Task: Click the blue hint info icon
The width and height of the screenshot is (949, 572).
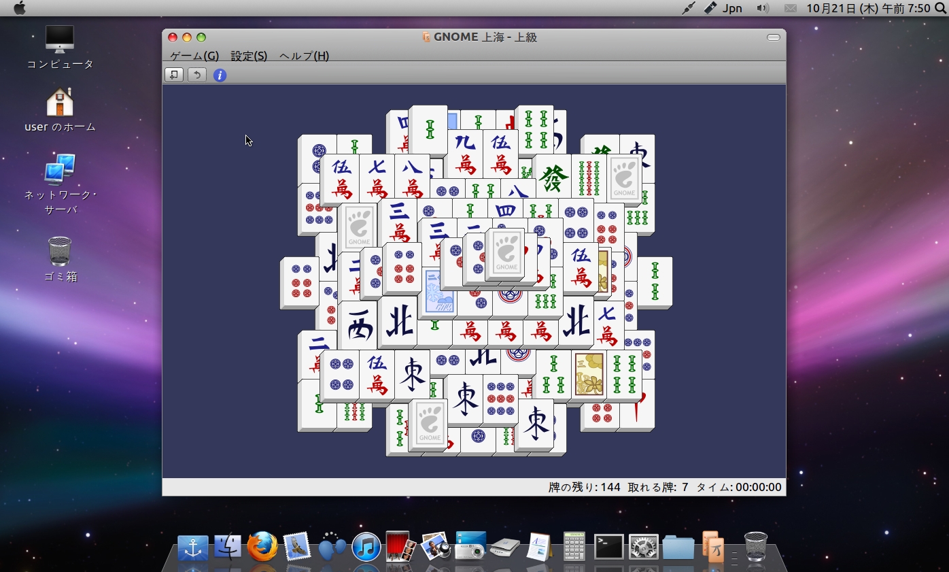Action: (220, 75)
